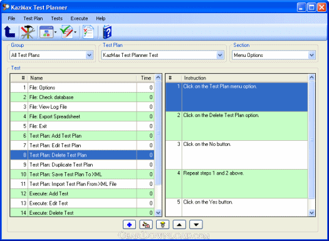Viewport: 329px width, 241px height.
Task: Click the test plan diagram toolbar icon
Action: 46,32
